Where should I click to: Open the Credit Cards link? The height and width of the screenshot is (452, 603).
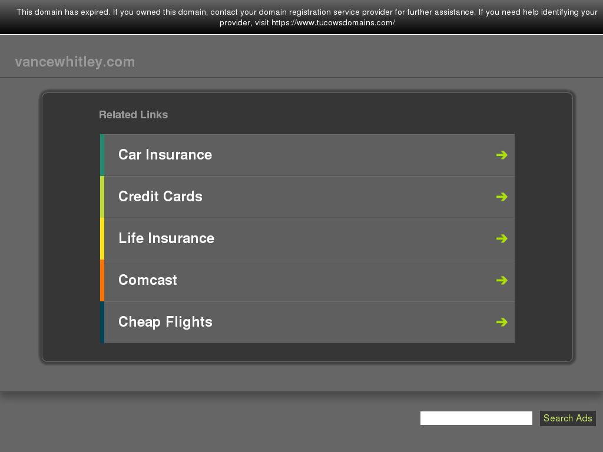tap(160, 197)
